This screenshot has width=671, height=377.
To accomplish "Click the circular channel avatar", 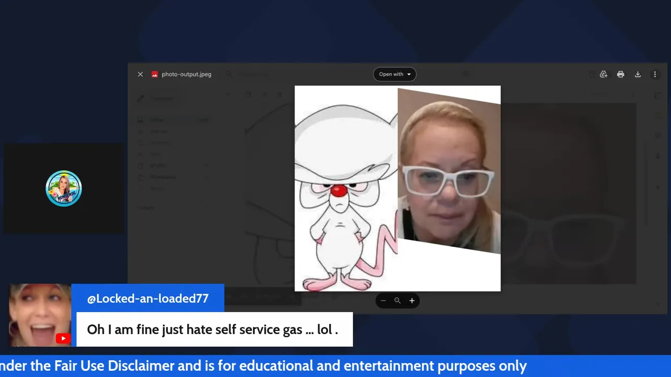I will click(x=63, y=188).
